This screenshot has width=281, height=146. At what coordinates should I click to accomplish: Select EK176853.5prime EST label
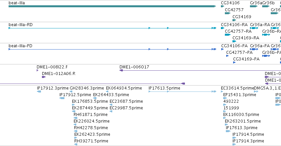[x=90, y=101]
